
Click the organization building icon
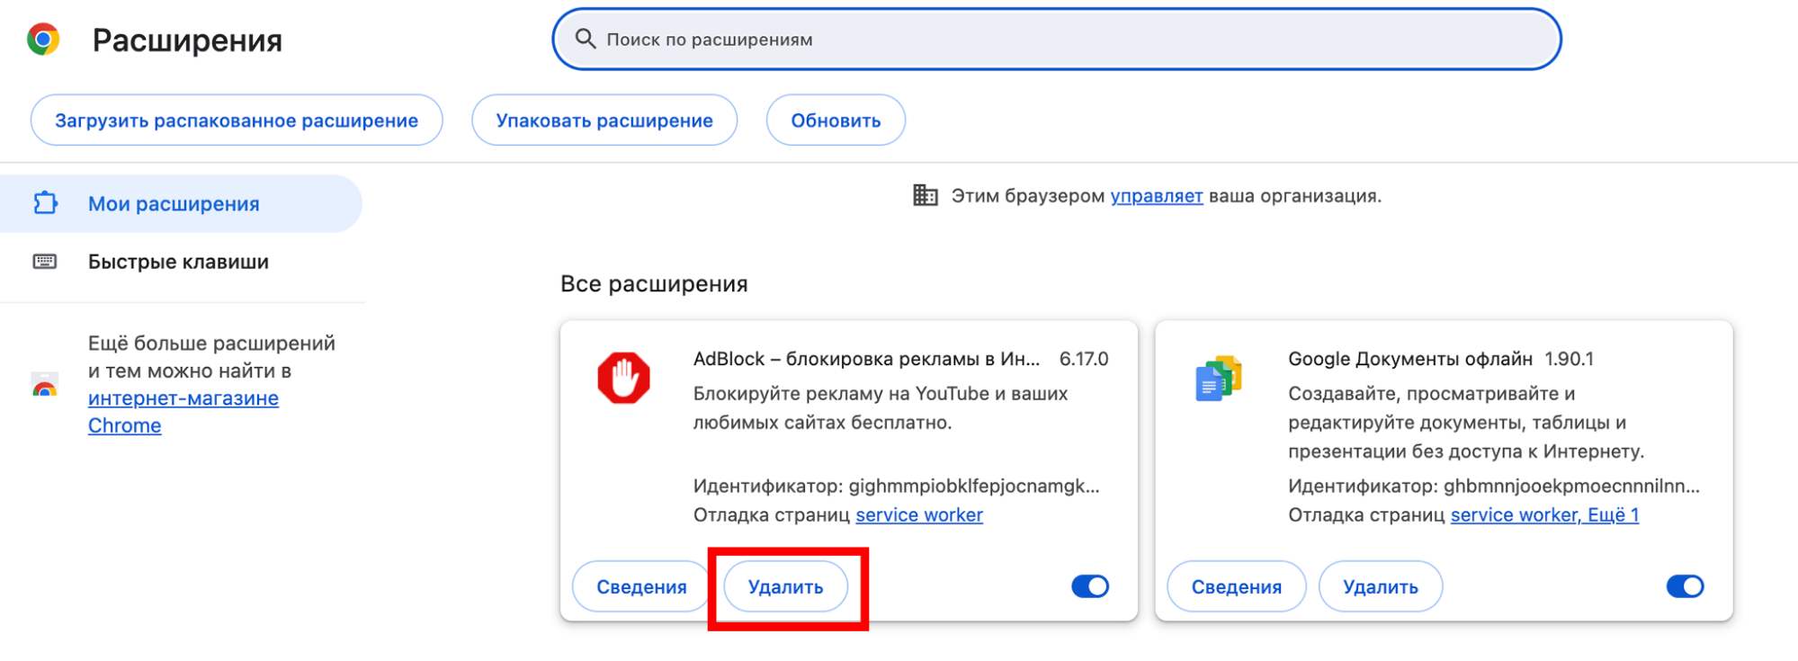pyautogui.click(x=925, y=195)
